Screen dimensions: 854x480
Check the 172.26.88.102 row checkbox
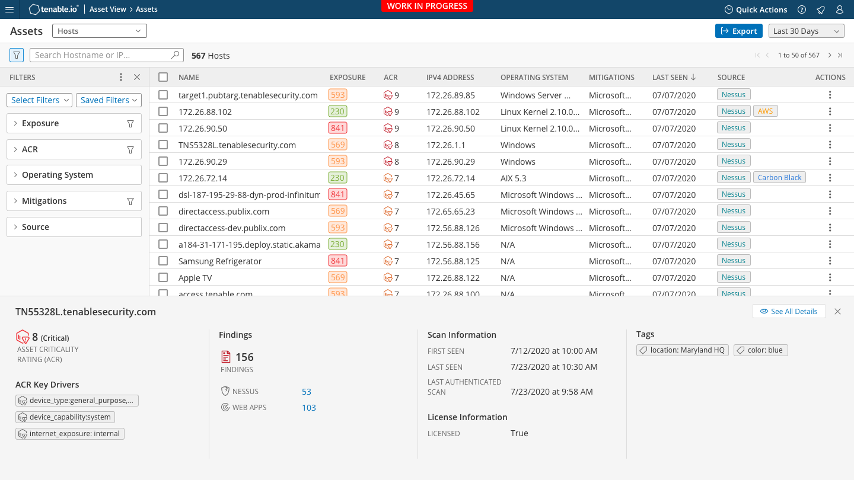coord(163,111)
